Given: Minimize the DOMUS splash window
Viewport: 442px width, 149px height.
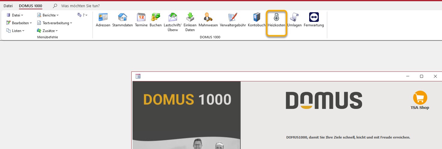Looking at the screenshot, I should (x=408, y=76).
